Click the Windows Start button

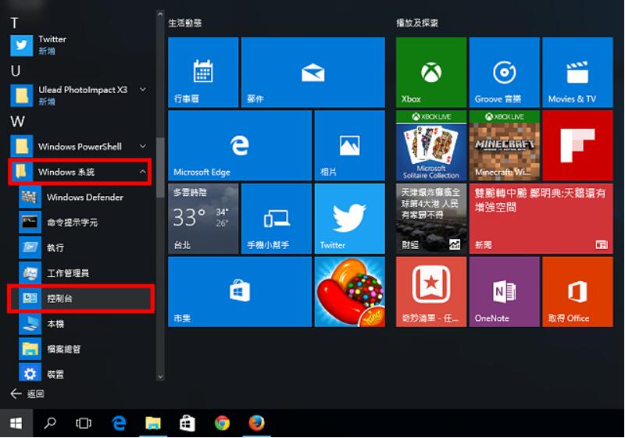16,423
